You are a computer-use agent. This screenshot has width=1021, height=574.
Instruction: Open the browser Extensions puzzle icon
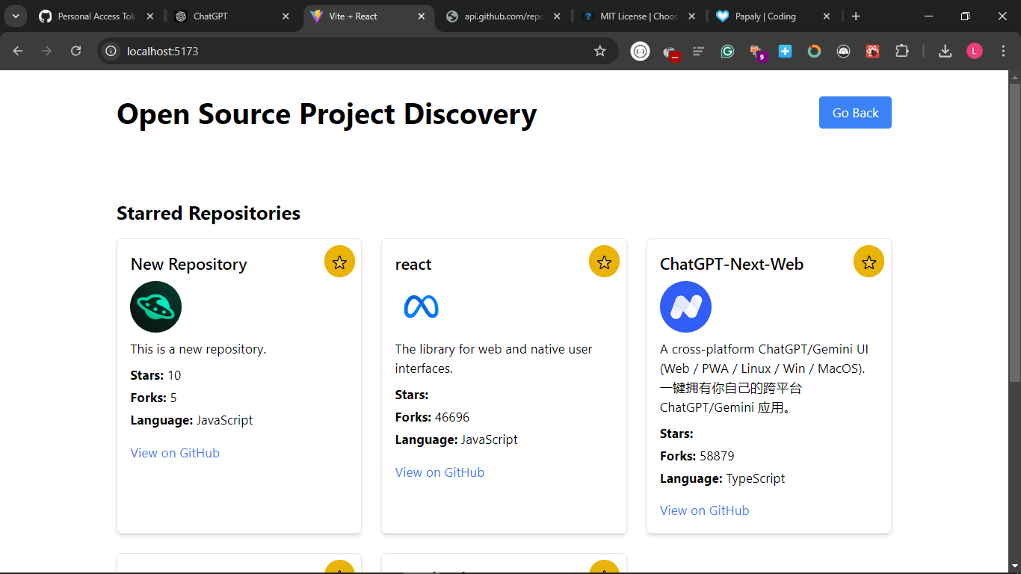(x=902, y=51)
